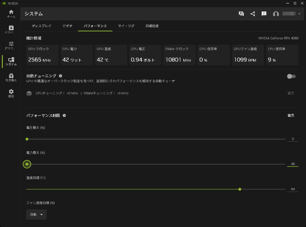
Task: Minimize the NVIDIA app window
Action: click(288, 3)
